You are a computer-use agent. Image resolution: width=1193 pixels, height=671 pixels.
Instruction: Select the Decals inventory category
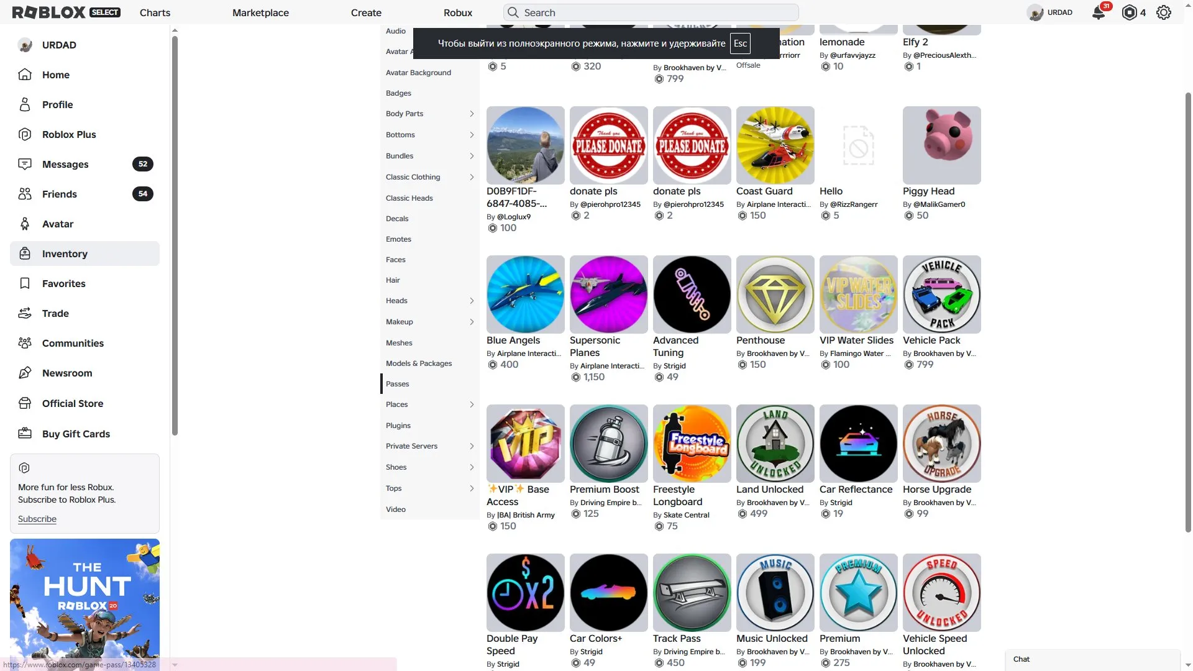[x=429, y=219]
